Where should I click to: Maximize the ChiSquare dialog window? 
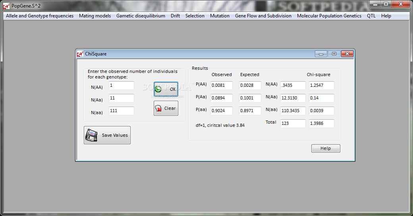[334, 54]
